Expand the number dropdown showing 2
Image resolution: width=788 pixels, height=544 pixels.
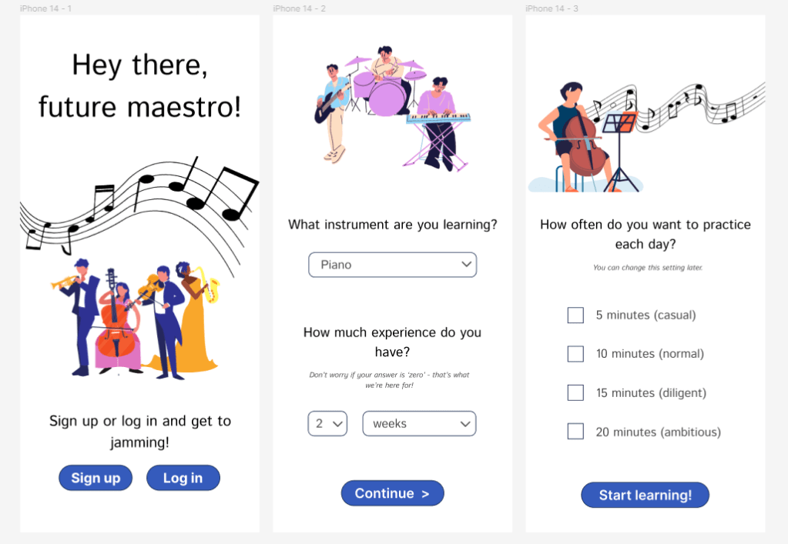(x=327, y=423)
